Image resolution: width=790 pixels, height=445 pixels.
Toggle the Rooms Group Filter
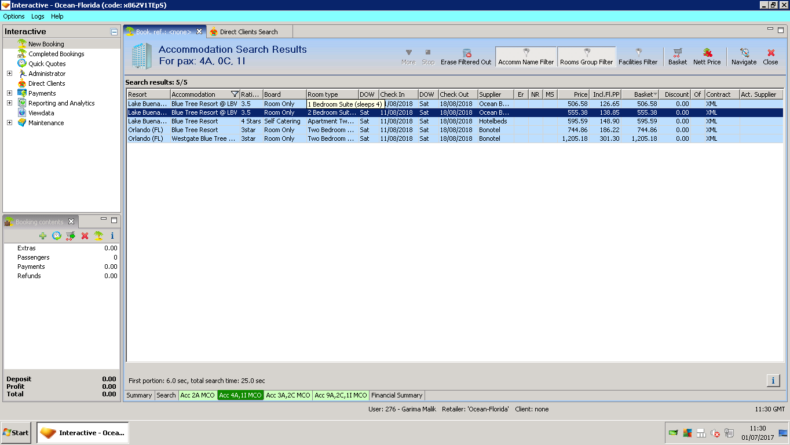click(x=586, y=57)
